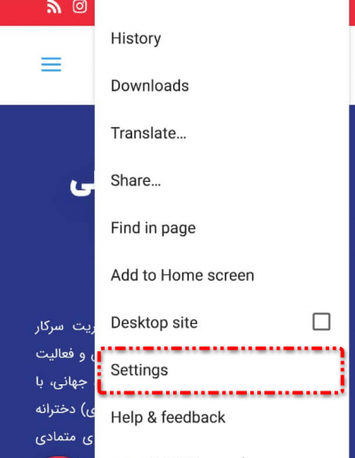Click the Desktop site text label
The image size is (355, 458).
(154, 323)
